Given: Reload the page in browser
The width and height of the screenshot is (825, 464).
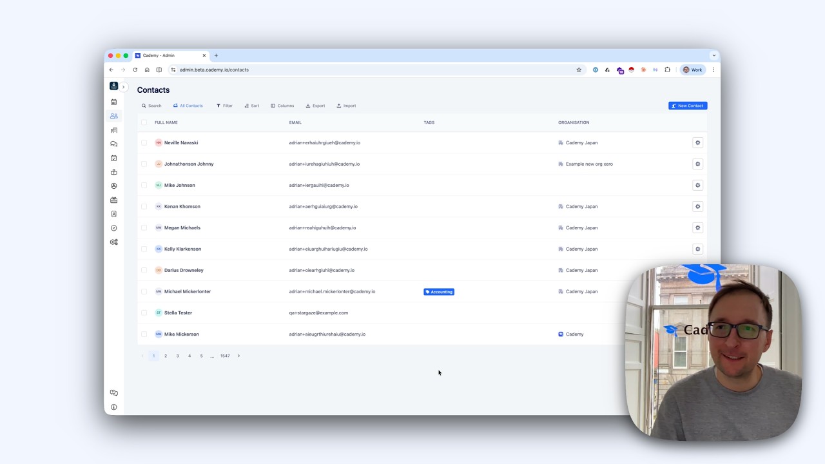Looking at the screenshot, I should [x=135, y=70].
